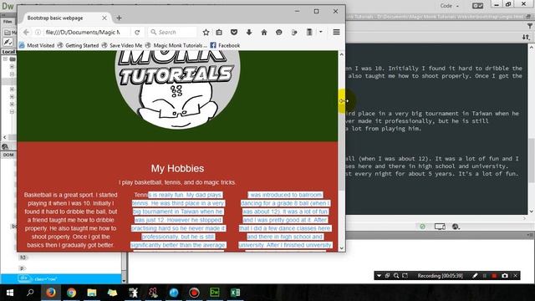Image resolution: width=535 pixels, height=301 pixels.
Task: Take a screenshot with the recorder camera icon
Action: pos(505,276)
